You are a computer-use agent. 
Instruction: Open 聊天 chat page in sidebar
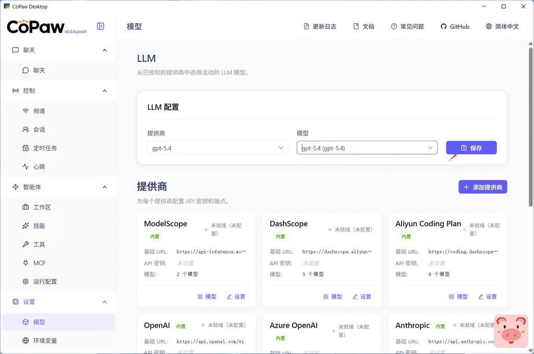pos(58,70)
